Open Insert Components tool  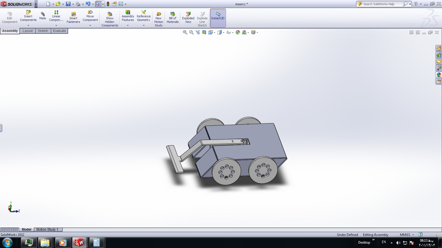click(28, 16)
